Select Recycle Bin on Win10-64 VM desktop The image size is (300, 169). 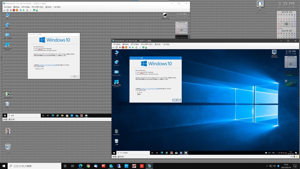coord(116,142)
